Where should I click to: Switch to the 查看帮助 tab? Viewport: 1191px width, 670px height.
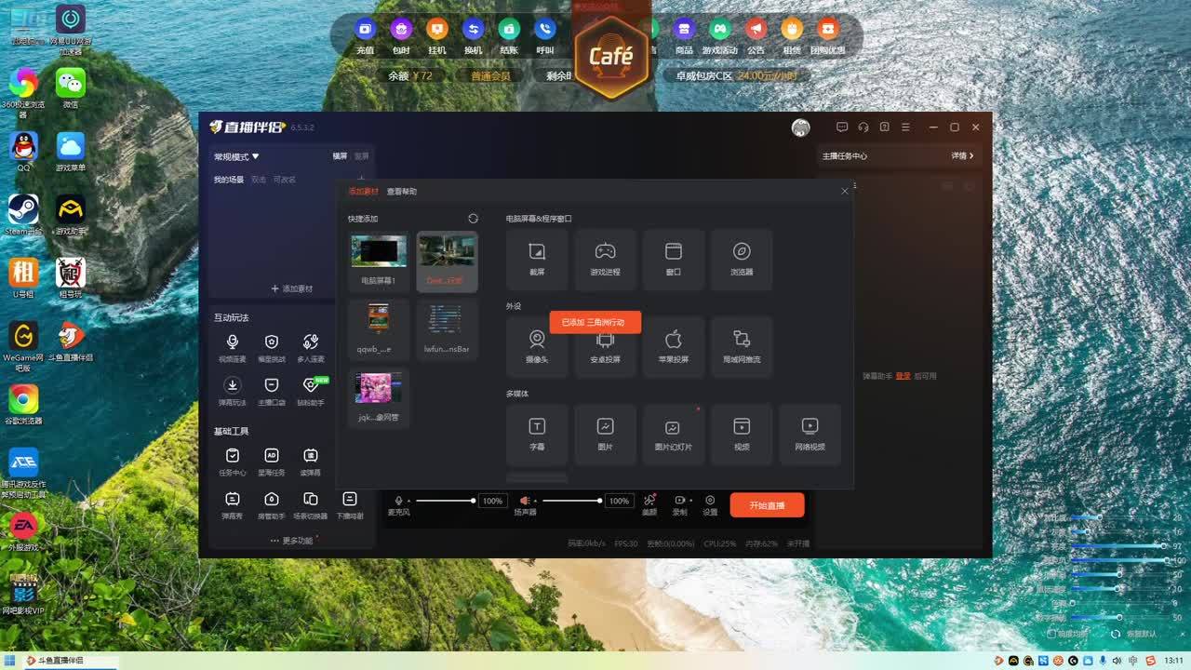tap(402, 192)
